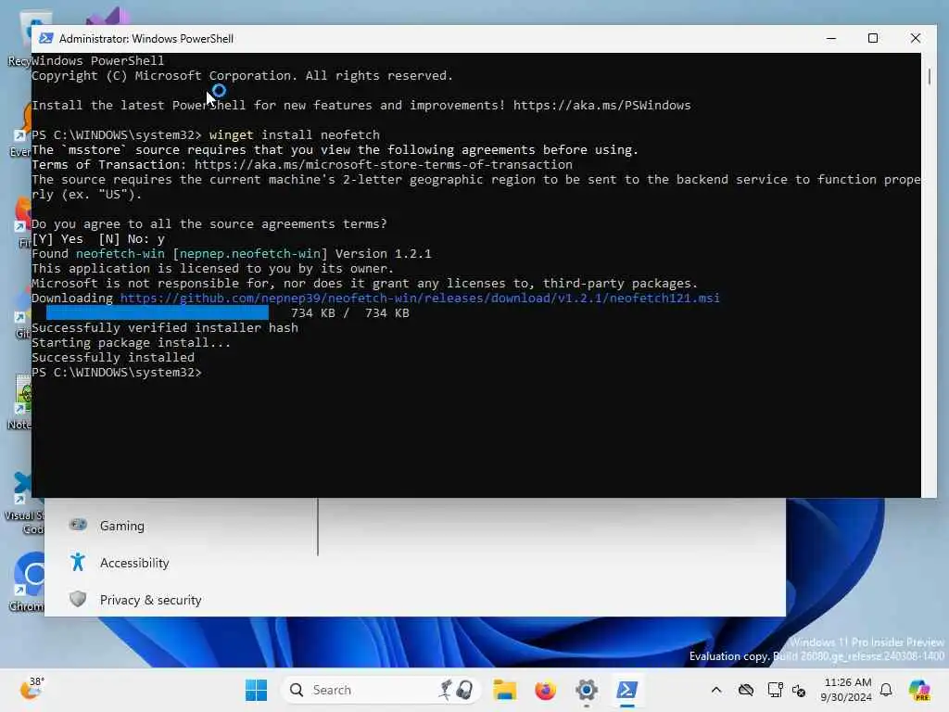Image resolution: width=949 pixels, height=712 pixels.
Task: Click the Accessibility figure icon in Settings
Action: click(x=78, y=562)
